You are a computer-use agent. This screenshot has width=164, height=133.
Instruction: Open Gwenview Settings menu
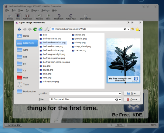pyautogui.click(x=45, y=10)
